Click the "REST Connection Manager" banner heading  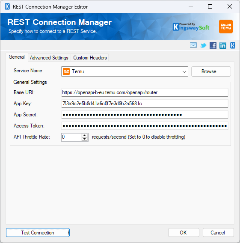(59, 22)
